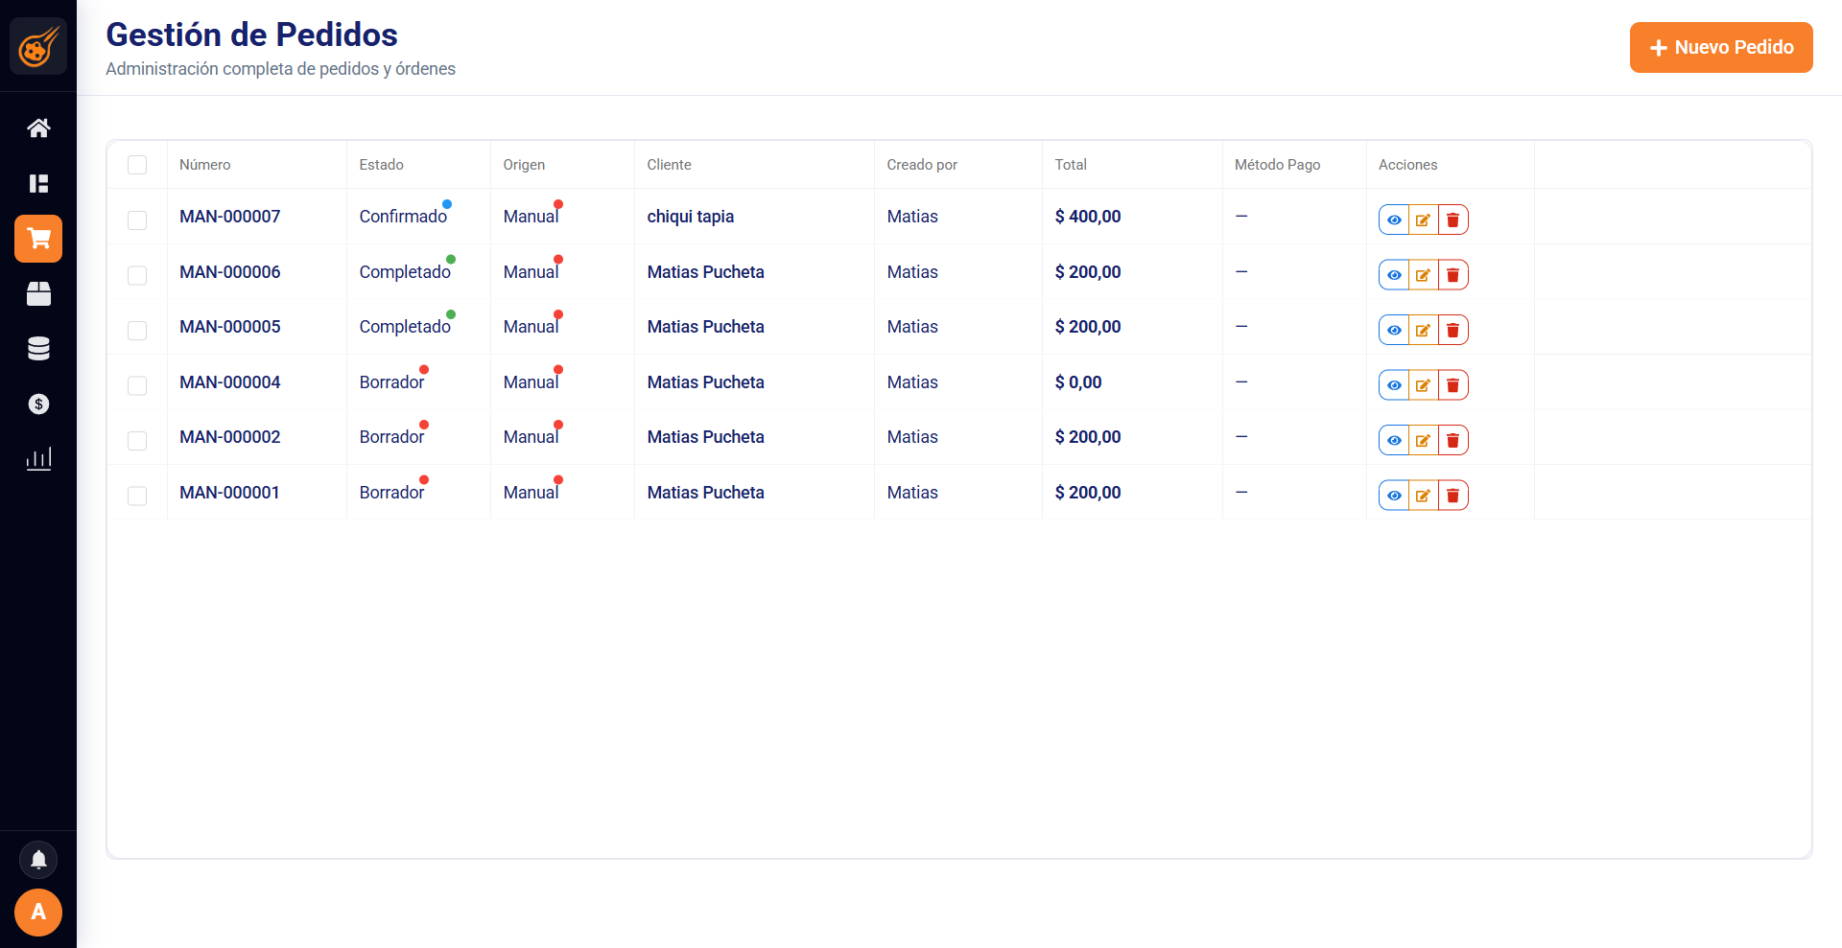Image resolution: width=1842 pixels, height=948 pixels.
Task: Check the box for order MAN-000006
Action: coord(137,275)
